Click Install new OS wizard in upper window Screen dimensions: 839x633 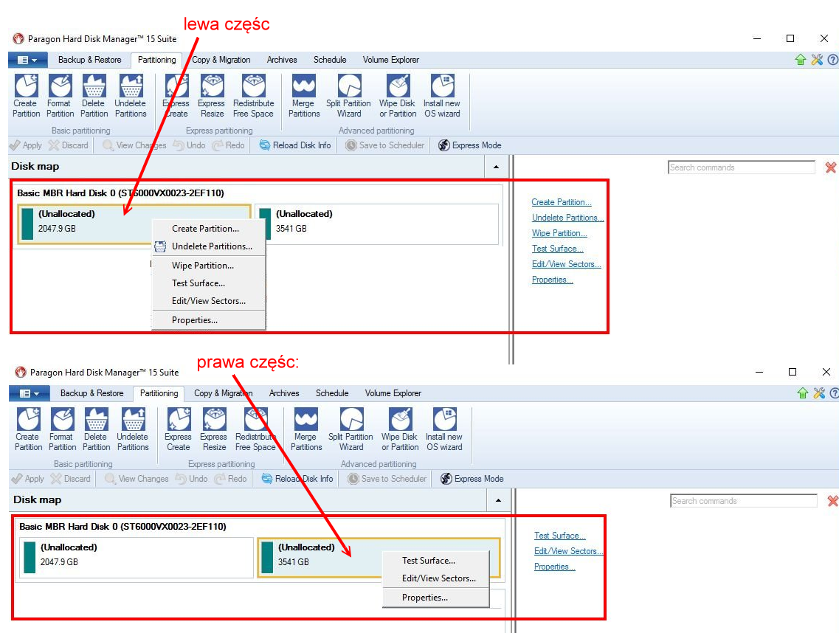coord(442,97)
